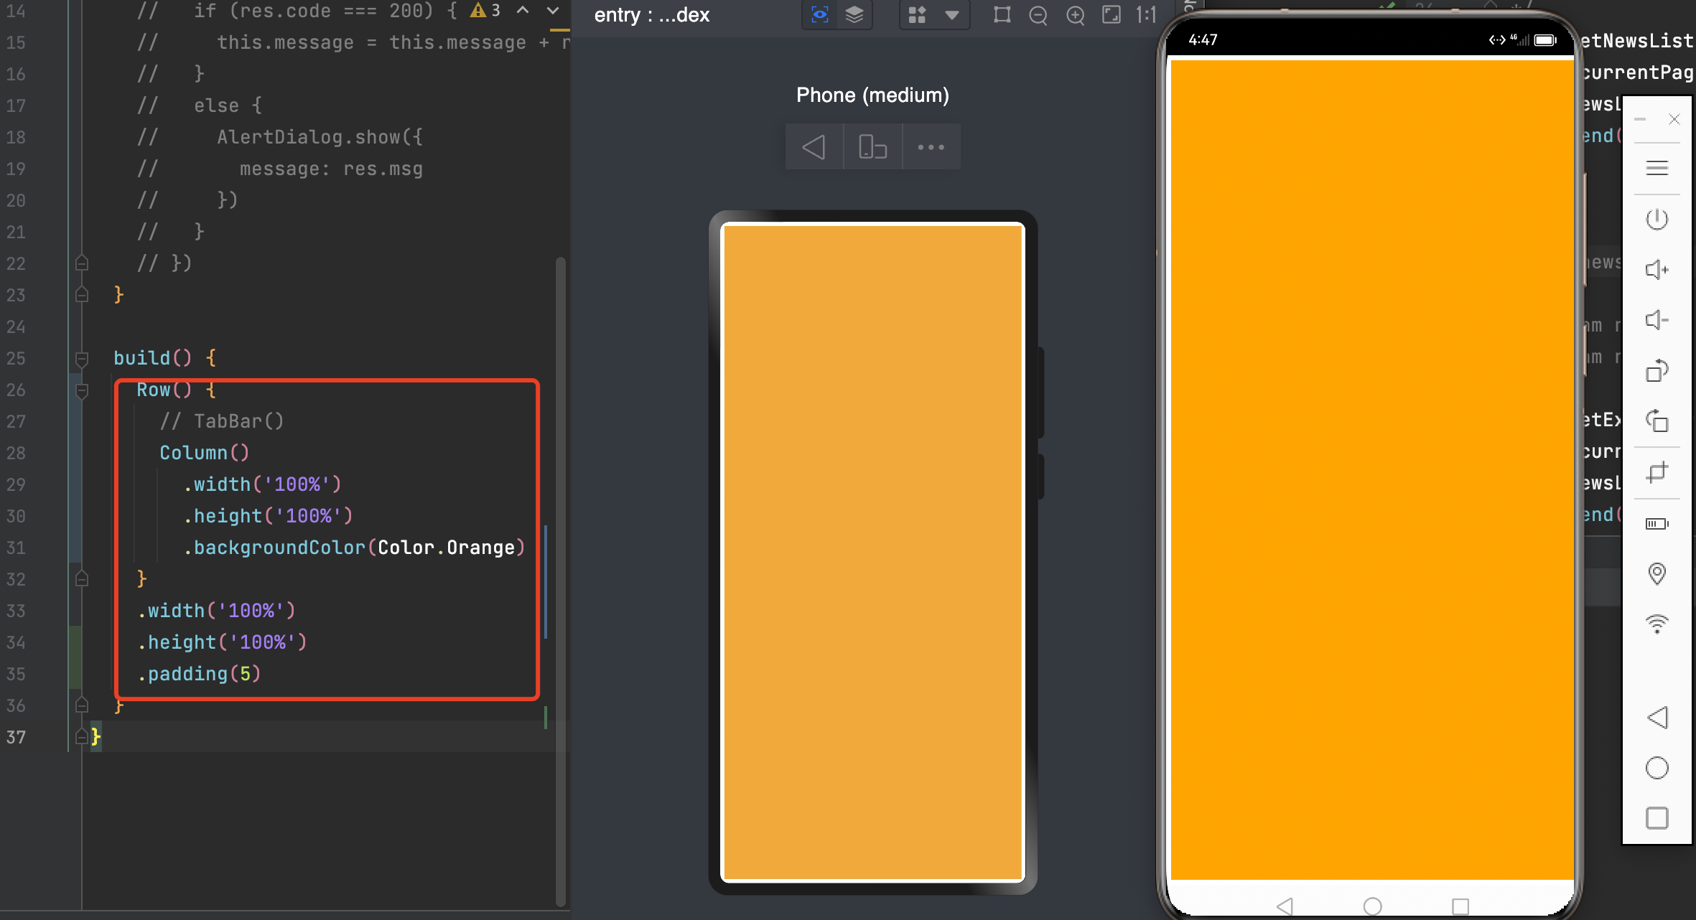The image size is (1696, 920).
Task: Open the component layers view icon
Action: (x=854, y=14)
